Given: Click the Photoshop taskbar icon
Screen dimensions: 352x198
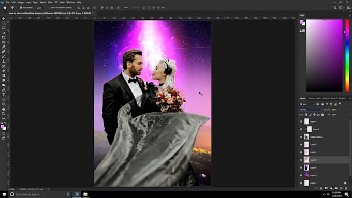Looking at the screenshot, I should pyautogui.click(x=77, y=194).
